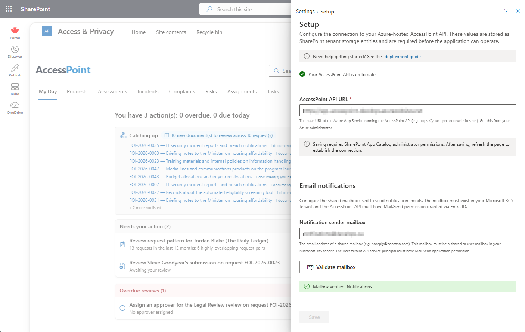Switch to the Complaints tab
This screenshot has height=332, width=525.
click(182, 91)
